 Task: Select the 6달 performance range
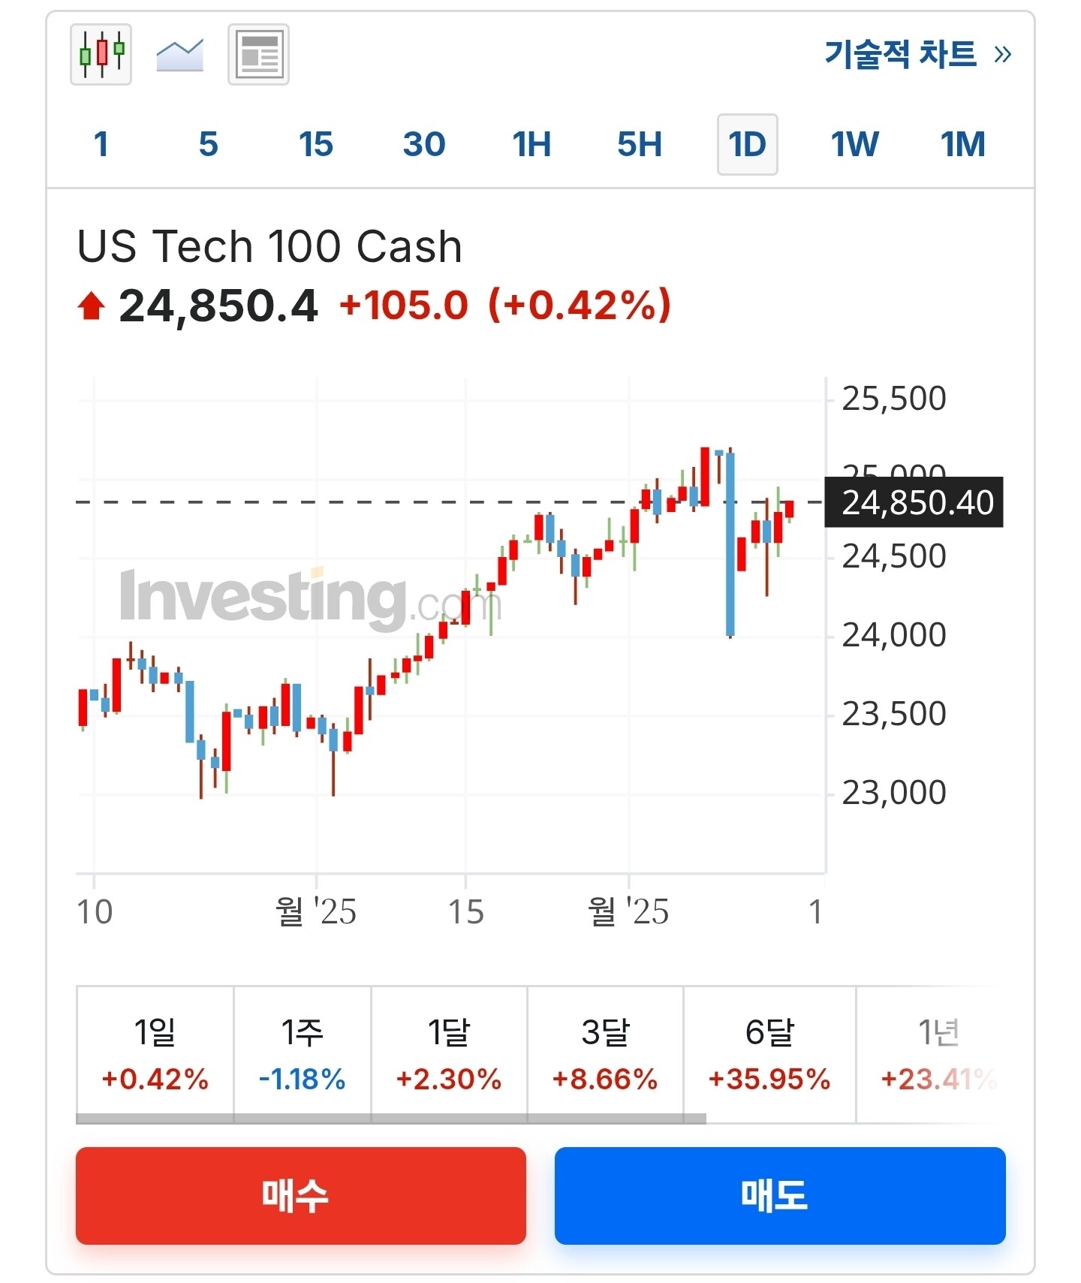(769, 1054)
